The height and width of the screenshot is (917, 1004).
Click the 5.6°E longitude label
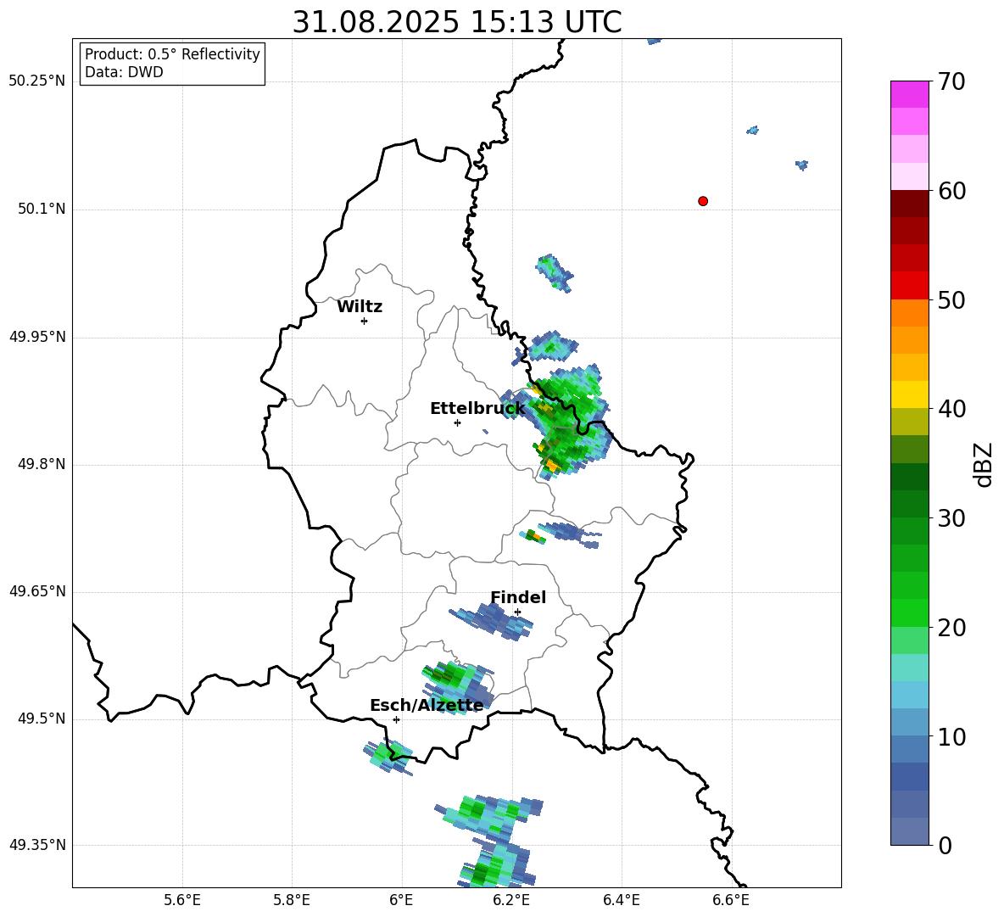[181, 900]
